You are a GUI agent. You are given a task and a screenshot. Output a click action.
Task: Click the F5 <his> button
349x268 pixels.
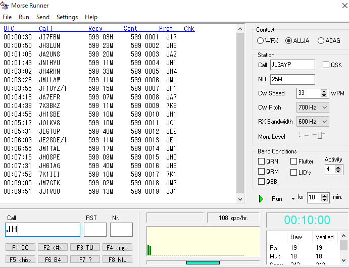pyautogui.click(x=20, y=259)
